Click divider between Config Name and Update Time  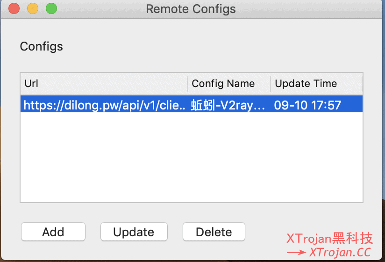tap(271, 84)
